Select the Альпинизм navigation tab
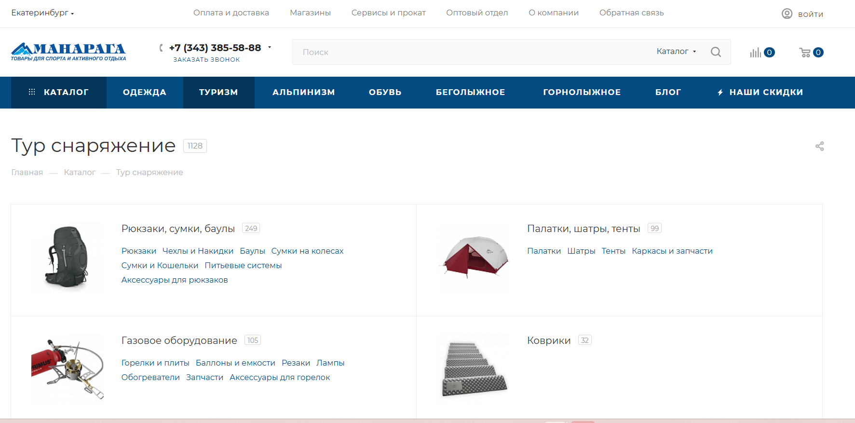Viewport: 855px width, 423px height. click(303, 92)
